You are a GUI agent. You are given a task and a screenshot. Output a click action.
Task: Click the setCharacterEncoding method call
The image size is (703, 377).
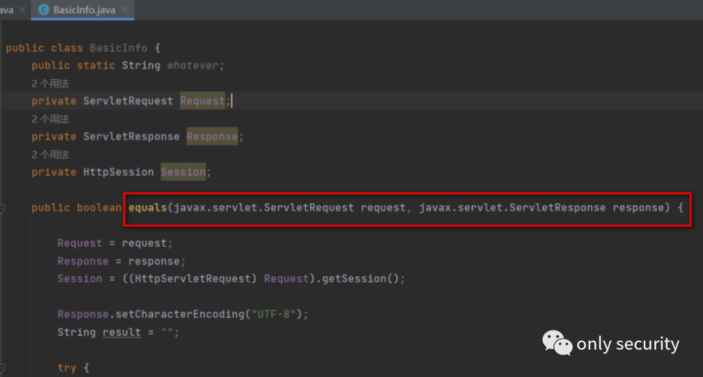[x=180, y=314]
